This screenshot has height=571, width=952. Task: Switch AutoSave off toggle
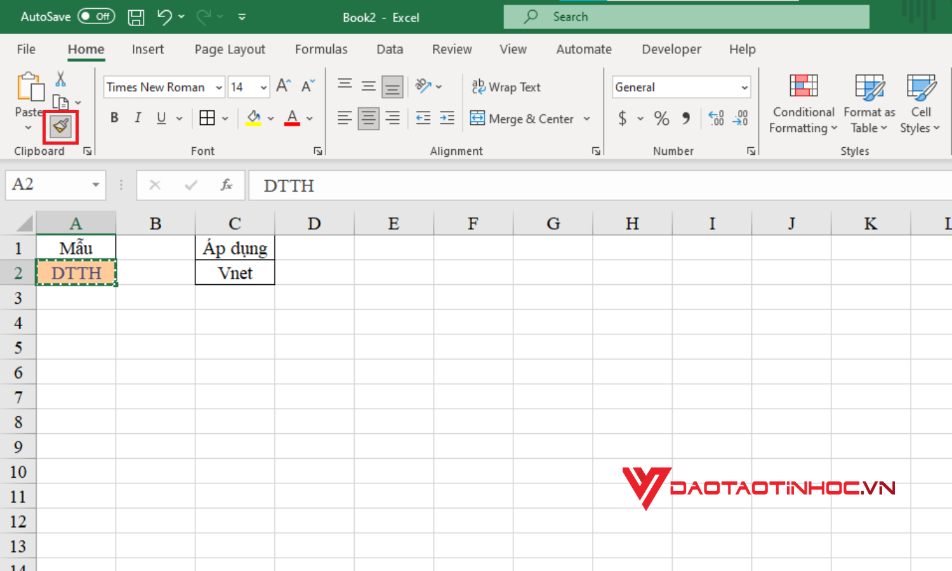(x=96, y=16)
